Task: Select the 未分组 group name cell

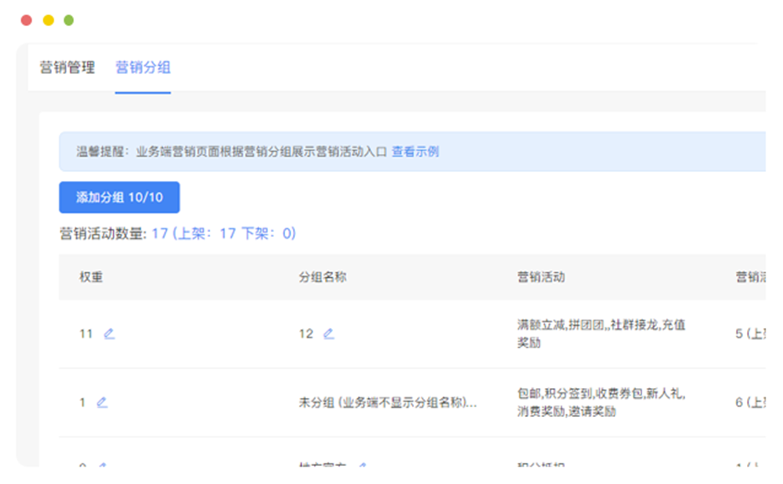Action: pos(387,403)
